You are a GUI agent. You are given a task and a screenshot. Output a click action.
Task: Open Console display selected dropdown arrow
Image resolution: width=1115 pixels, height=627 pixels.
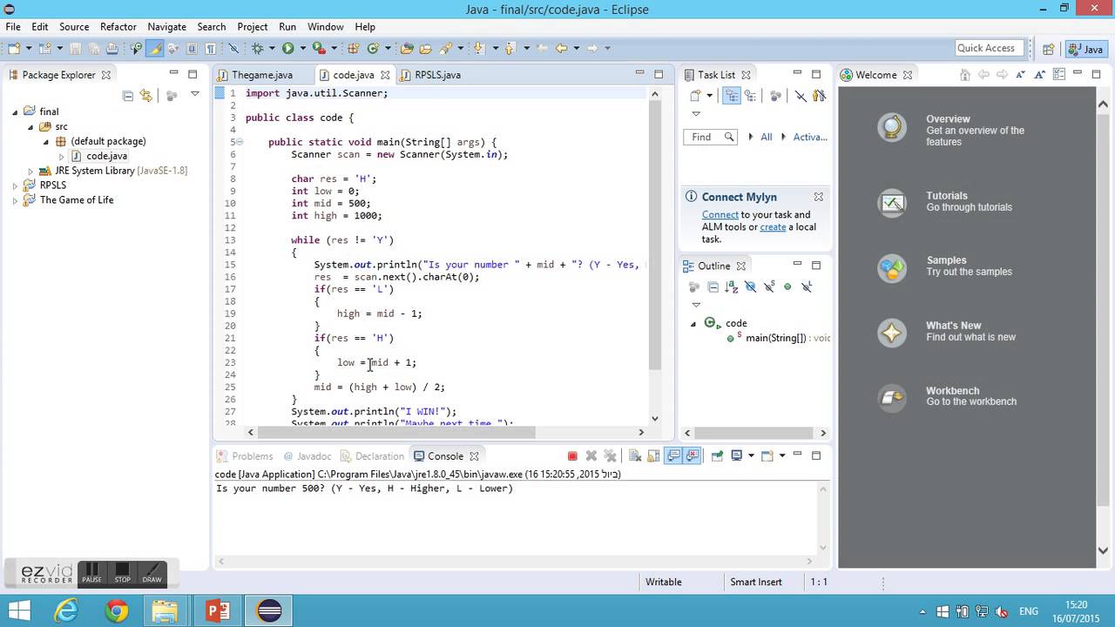[751, 455]
